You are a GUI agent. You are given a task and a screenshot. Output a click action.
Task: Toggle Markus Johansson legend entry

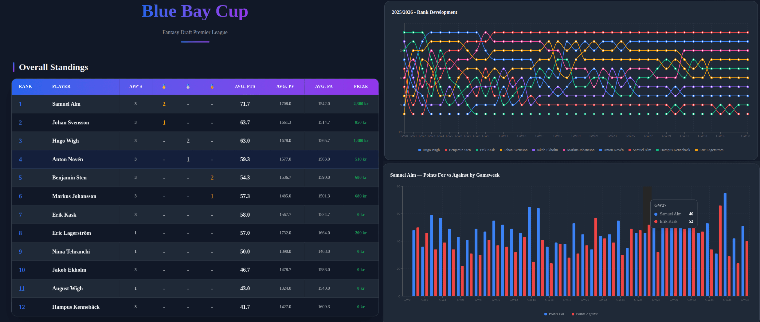578,150
